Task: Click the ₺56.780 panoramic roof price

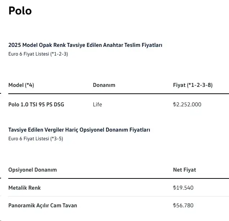Action: [x=183, y=205]
